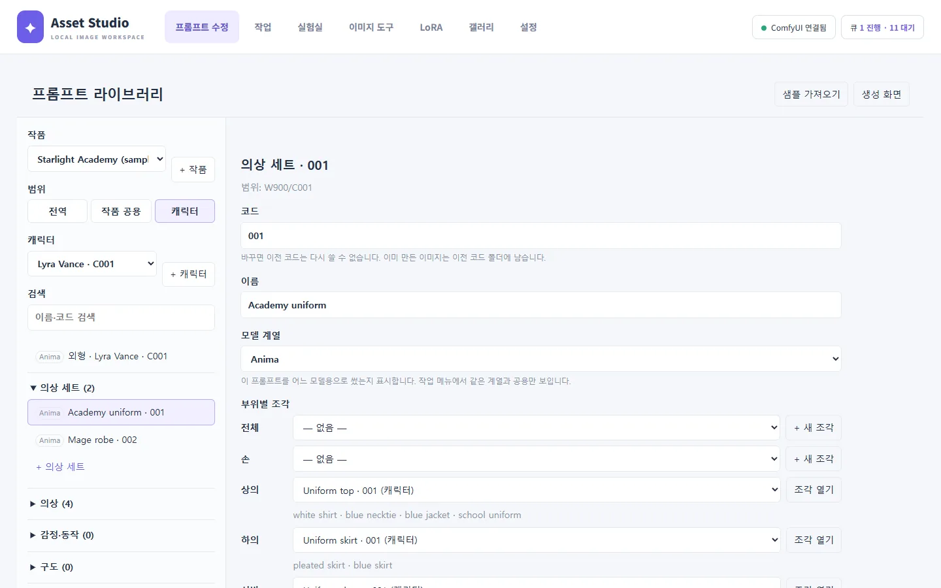Click the + 의상 세트 link
The height and width of the screenshot is (588, 941).
(60, 466)
